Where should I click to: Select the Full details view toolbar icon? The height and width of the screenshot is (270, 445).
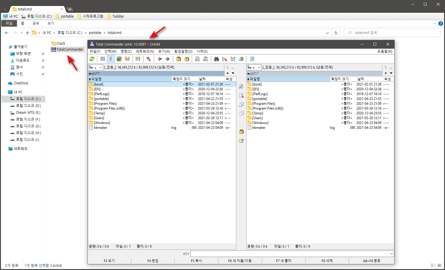[x=111, y=59]
